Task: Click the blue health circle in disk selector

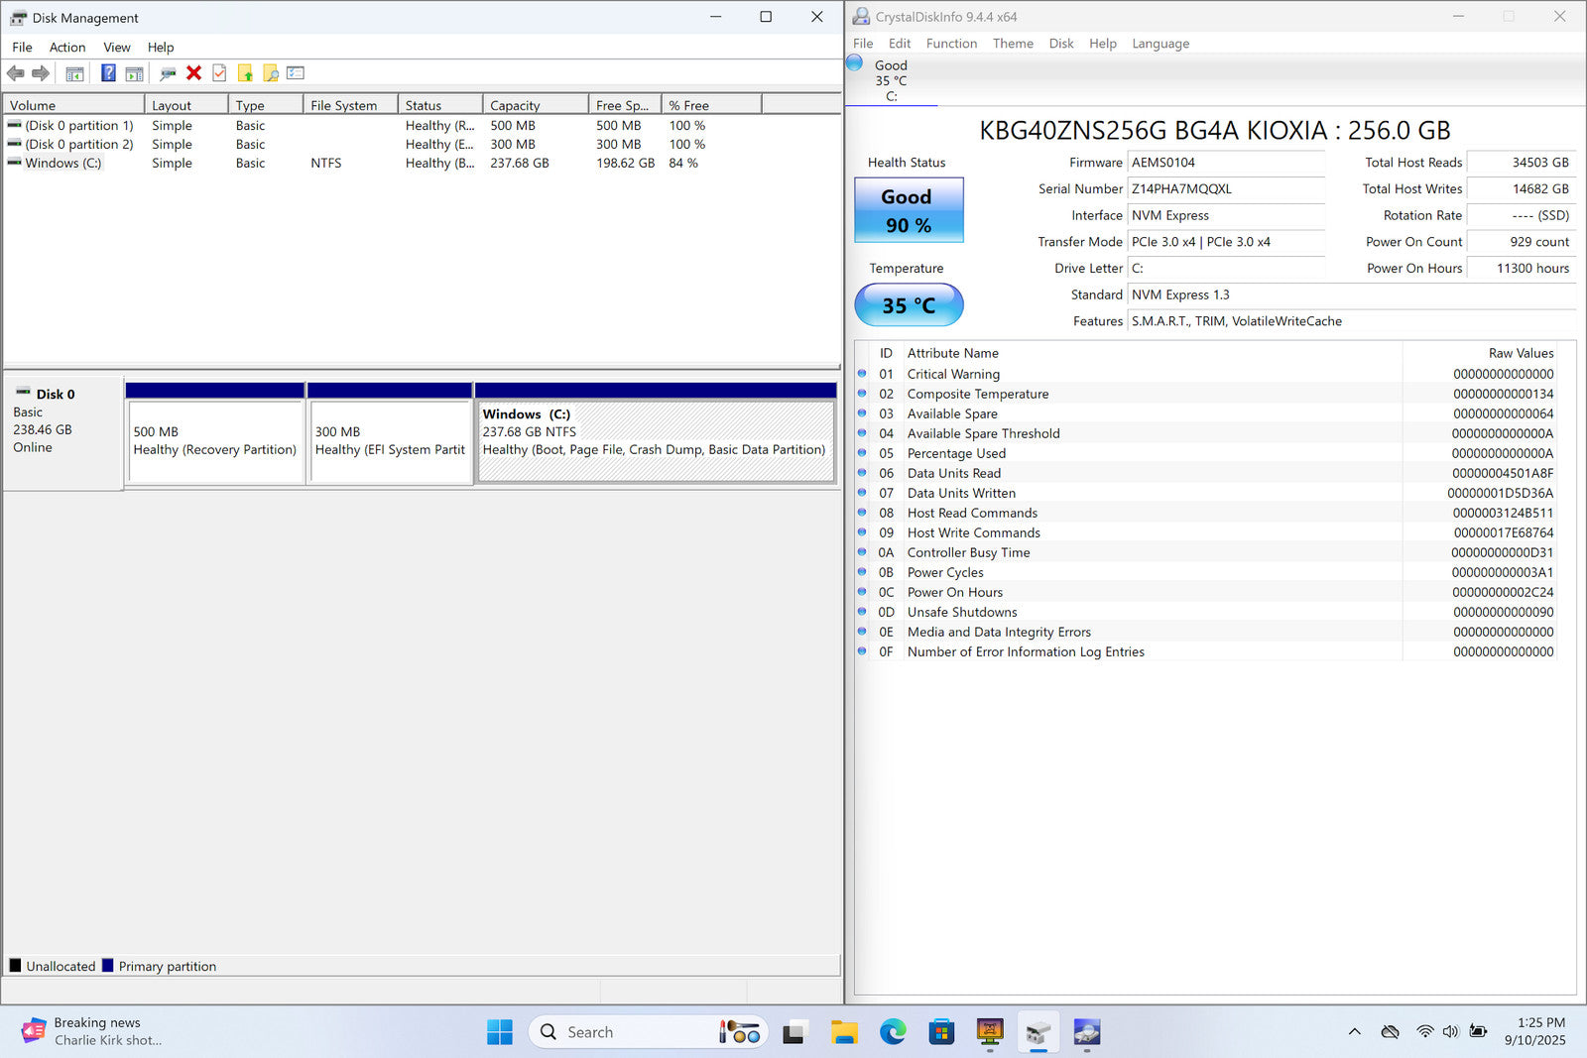Action: (x=854, y=62)
